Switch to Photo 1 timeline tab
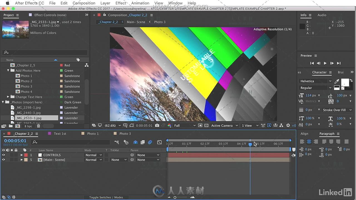Screen dimensions: 356x200 tap(93, 134)
